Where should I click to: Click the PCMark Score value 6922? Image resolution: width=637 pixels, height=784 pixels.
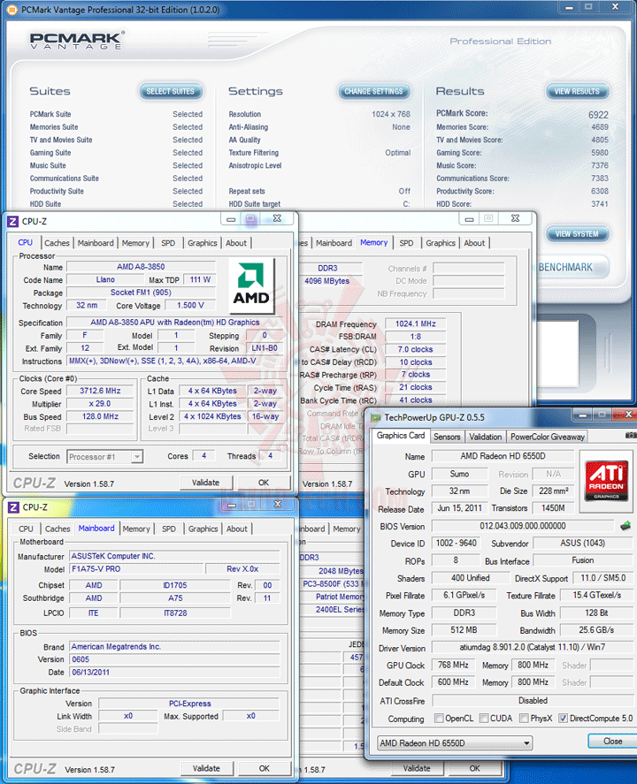point(598,115)
